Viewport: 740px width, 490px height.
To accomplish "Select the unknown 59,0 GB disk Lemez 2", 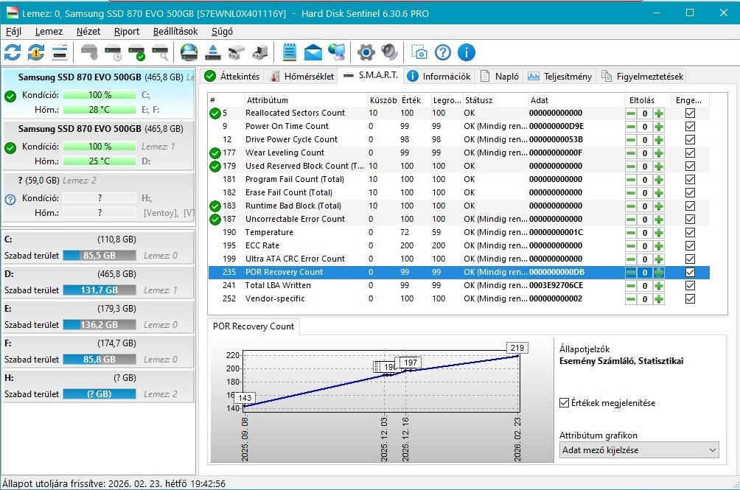I will coord(99,197).
